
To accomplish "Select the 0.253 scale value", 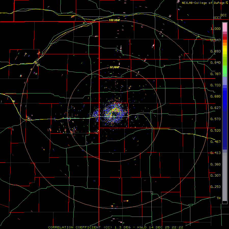I will [x=216, y=187].
